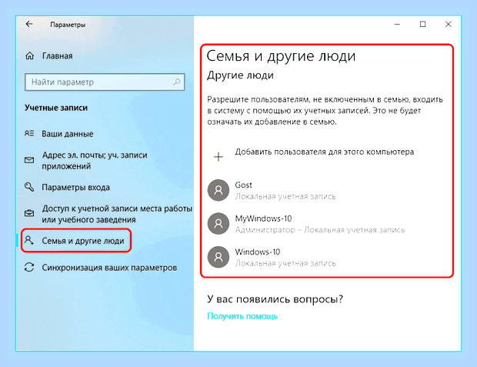Click the email envelope icon
477x367 pixels.
click(29, 160)
